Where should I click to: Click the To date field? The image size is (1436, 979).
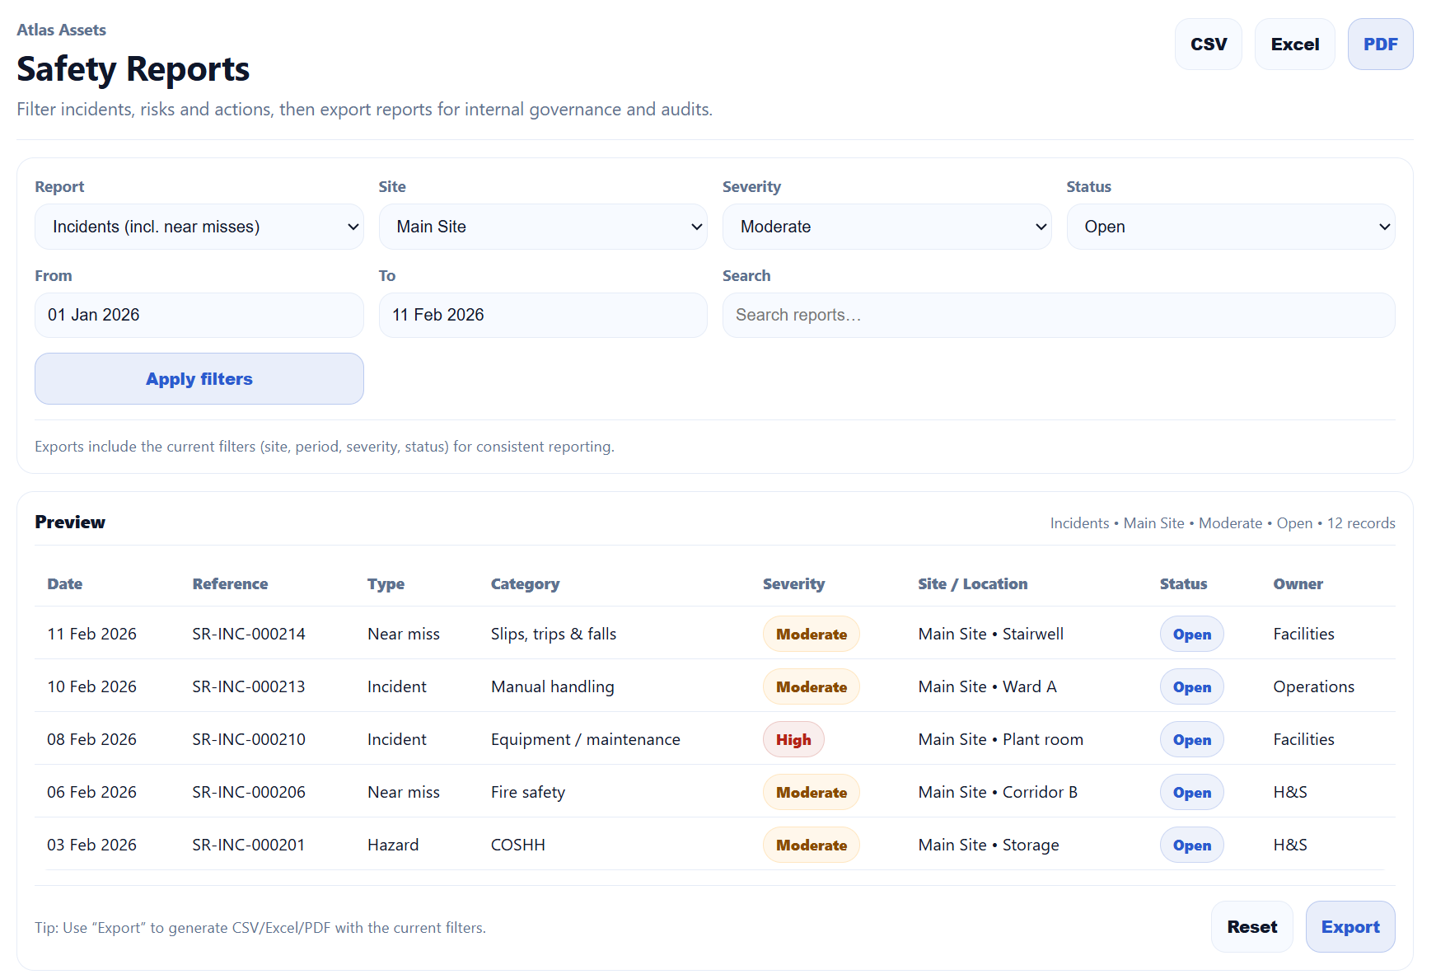point(543,315)
